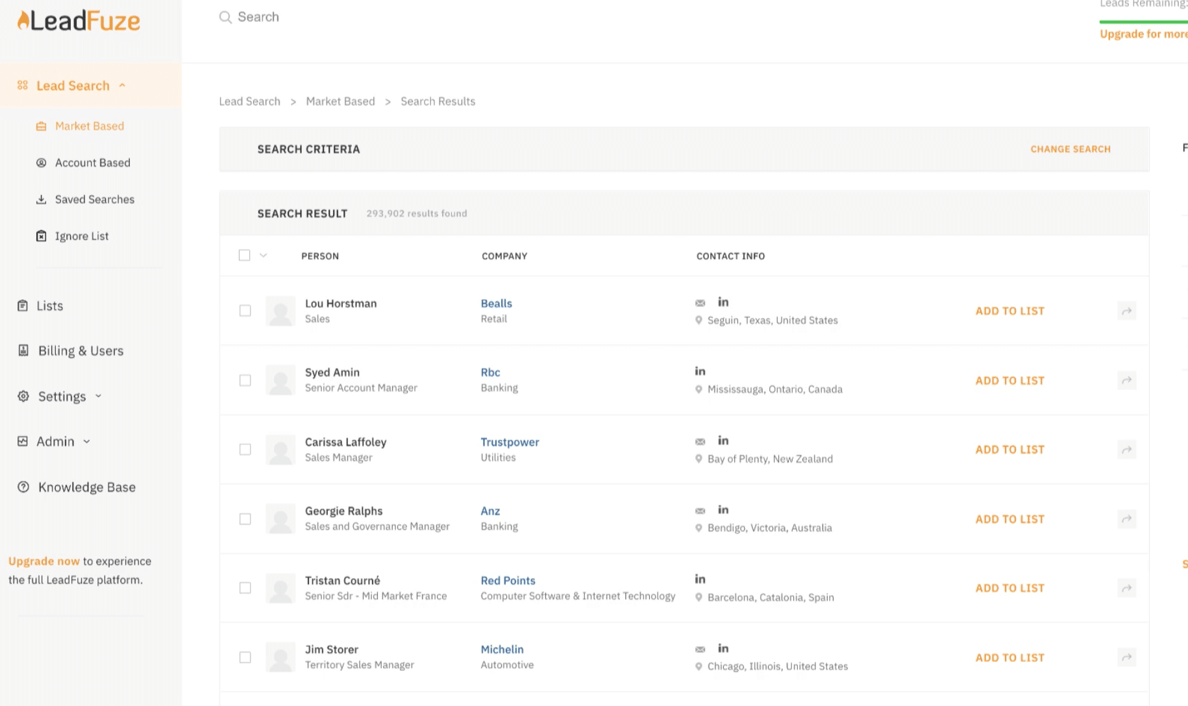Click the Lists clipboard icon
Viewport: 1188px width, 706px height.
pyautogui.click(x=23, y=306)
